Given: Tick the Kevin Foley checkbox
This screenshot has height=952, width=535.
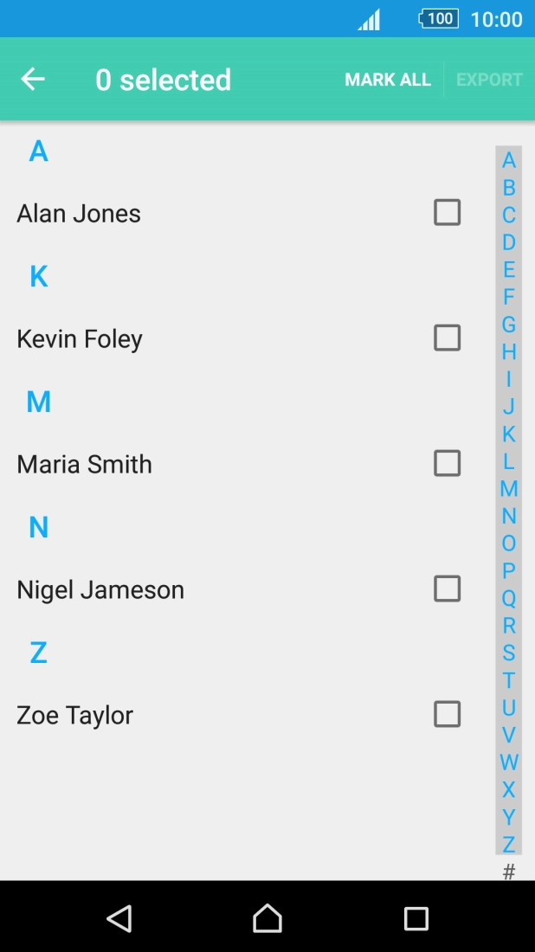Looking at the screenshot, I should [447, 338].
